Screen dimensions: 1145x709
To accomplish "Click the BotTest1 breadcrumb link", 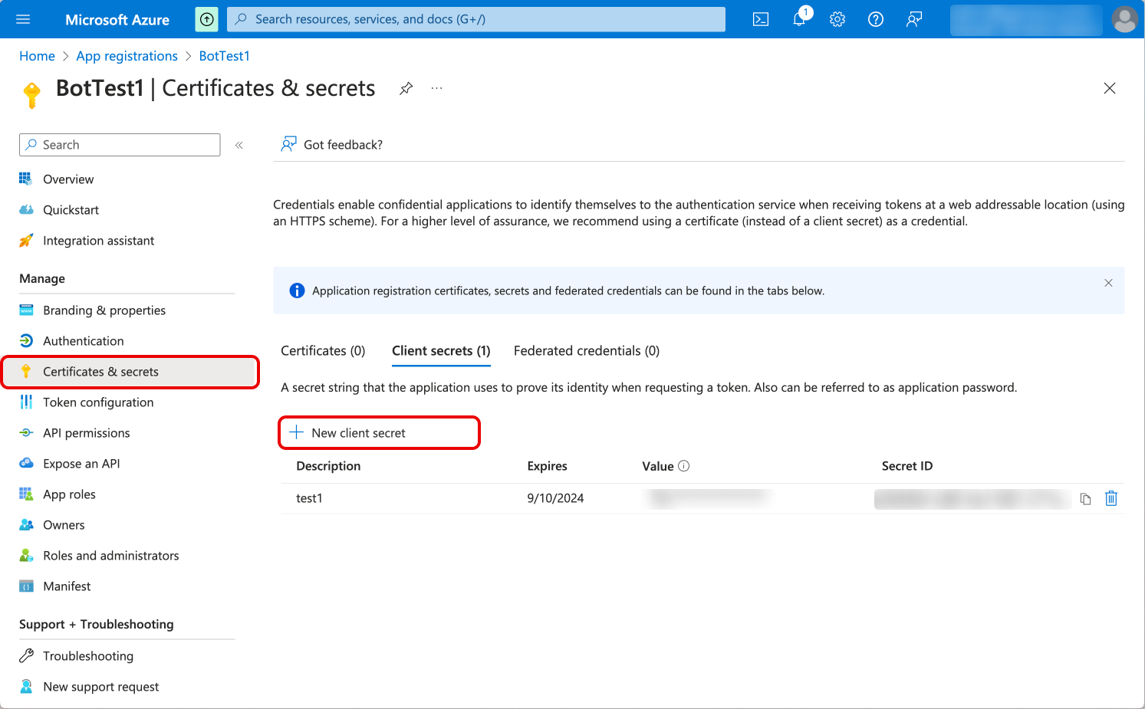I will pyautogui.click(x=224, y=56).
